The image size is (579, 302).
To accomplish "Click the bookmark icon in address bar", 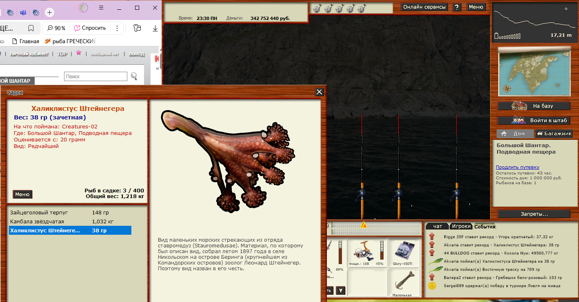I will click(x=31, y=28).
